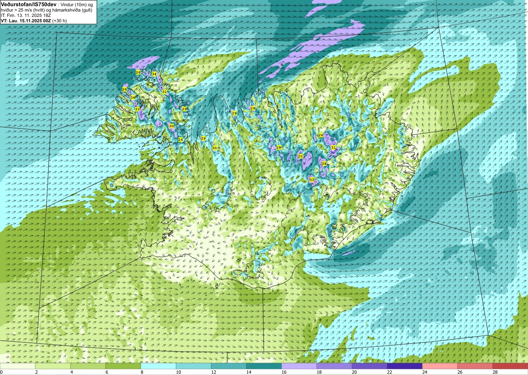Select the light cyan 8–10 m/s legend swatch
528x375 pixels.
[x=158, y=366]
